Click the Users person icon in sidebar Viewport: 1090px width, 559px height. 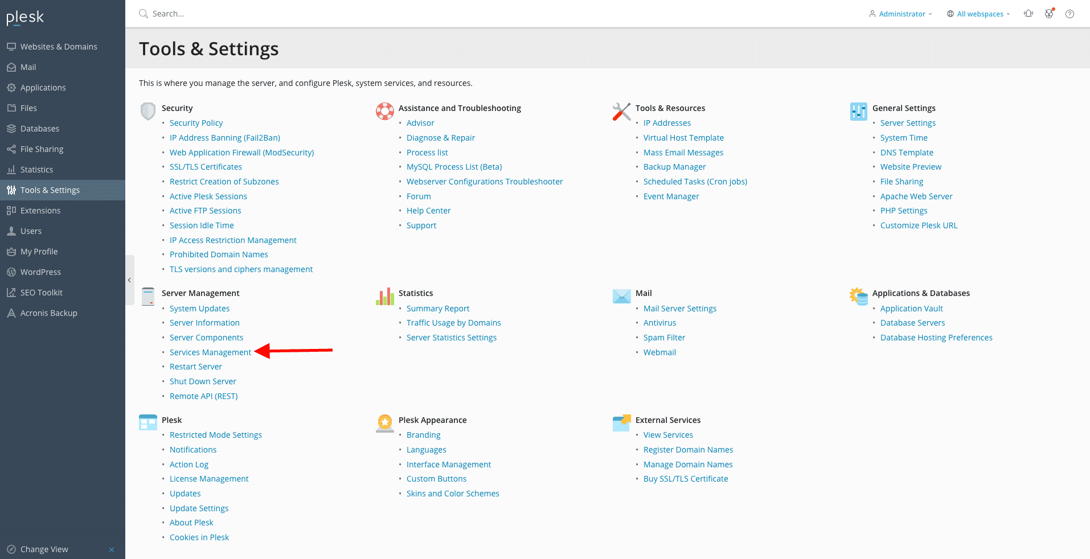pyautogui.click(x=11, y=231)
